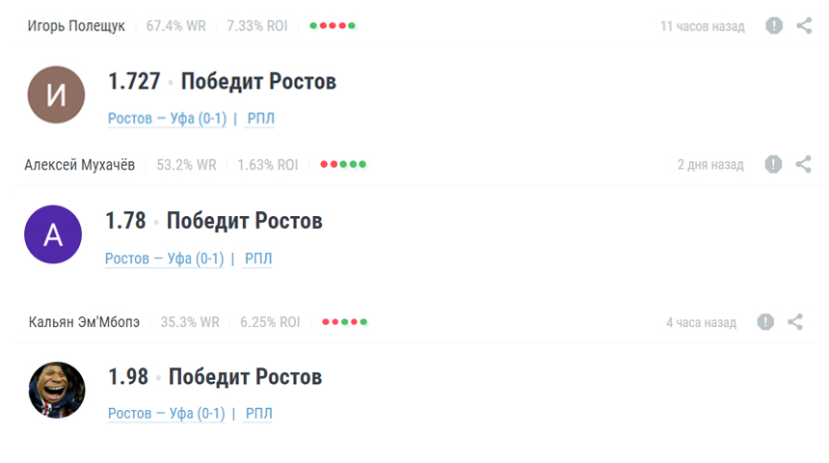Open РПЛ league link under 1.727 bet
829x463 pixels.
[x=260, y=118]
